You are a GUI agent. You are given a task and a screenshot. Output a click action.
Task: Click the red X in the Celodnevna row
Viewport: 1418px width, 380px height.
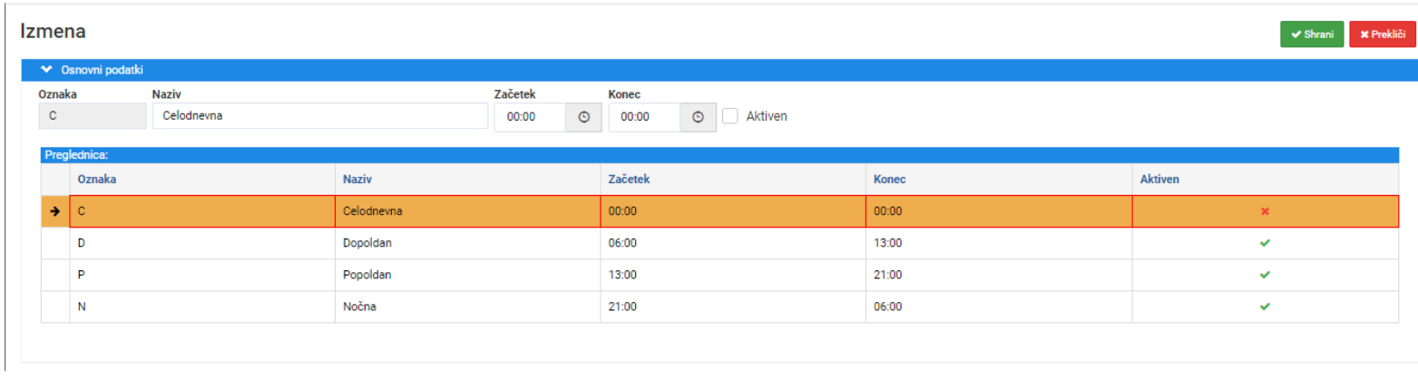coord(1265,211)
